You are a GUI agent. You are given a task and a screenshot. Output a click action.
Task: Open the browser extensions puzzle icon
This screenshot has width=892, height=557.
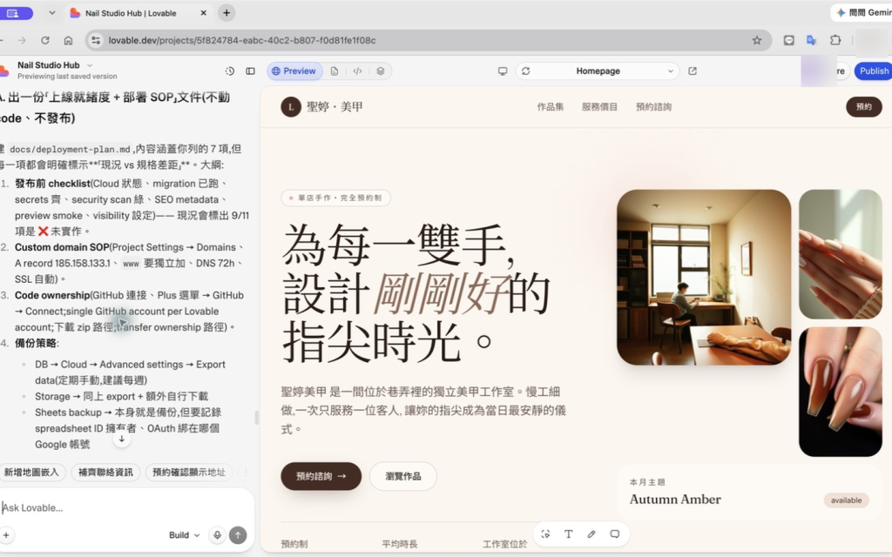[x=835, y=40]
